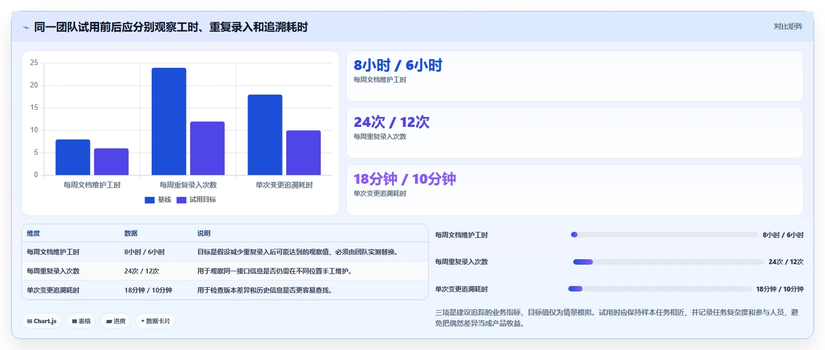
Task: Click the target bar for 单次变更追溯耗时
Action: pos(303,153)
